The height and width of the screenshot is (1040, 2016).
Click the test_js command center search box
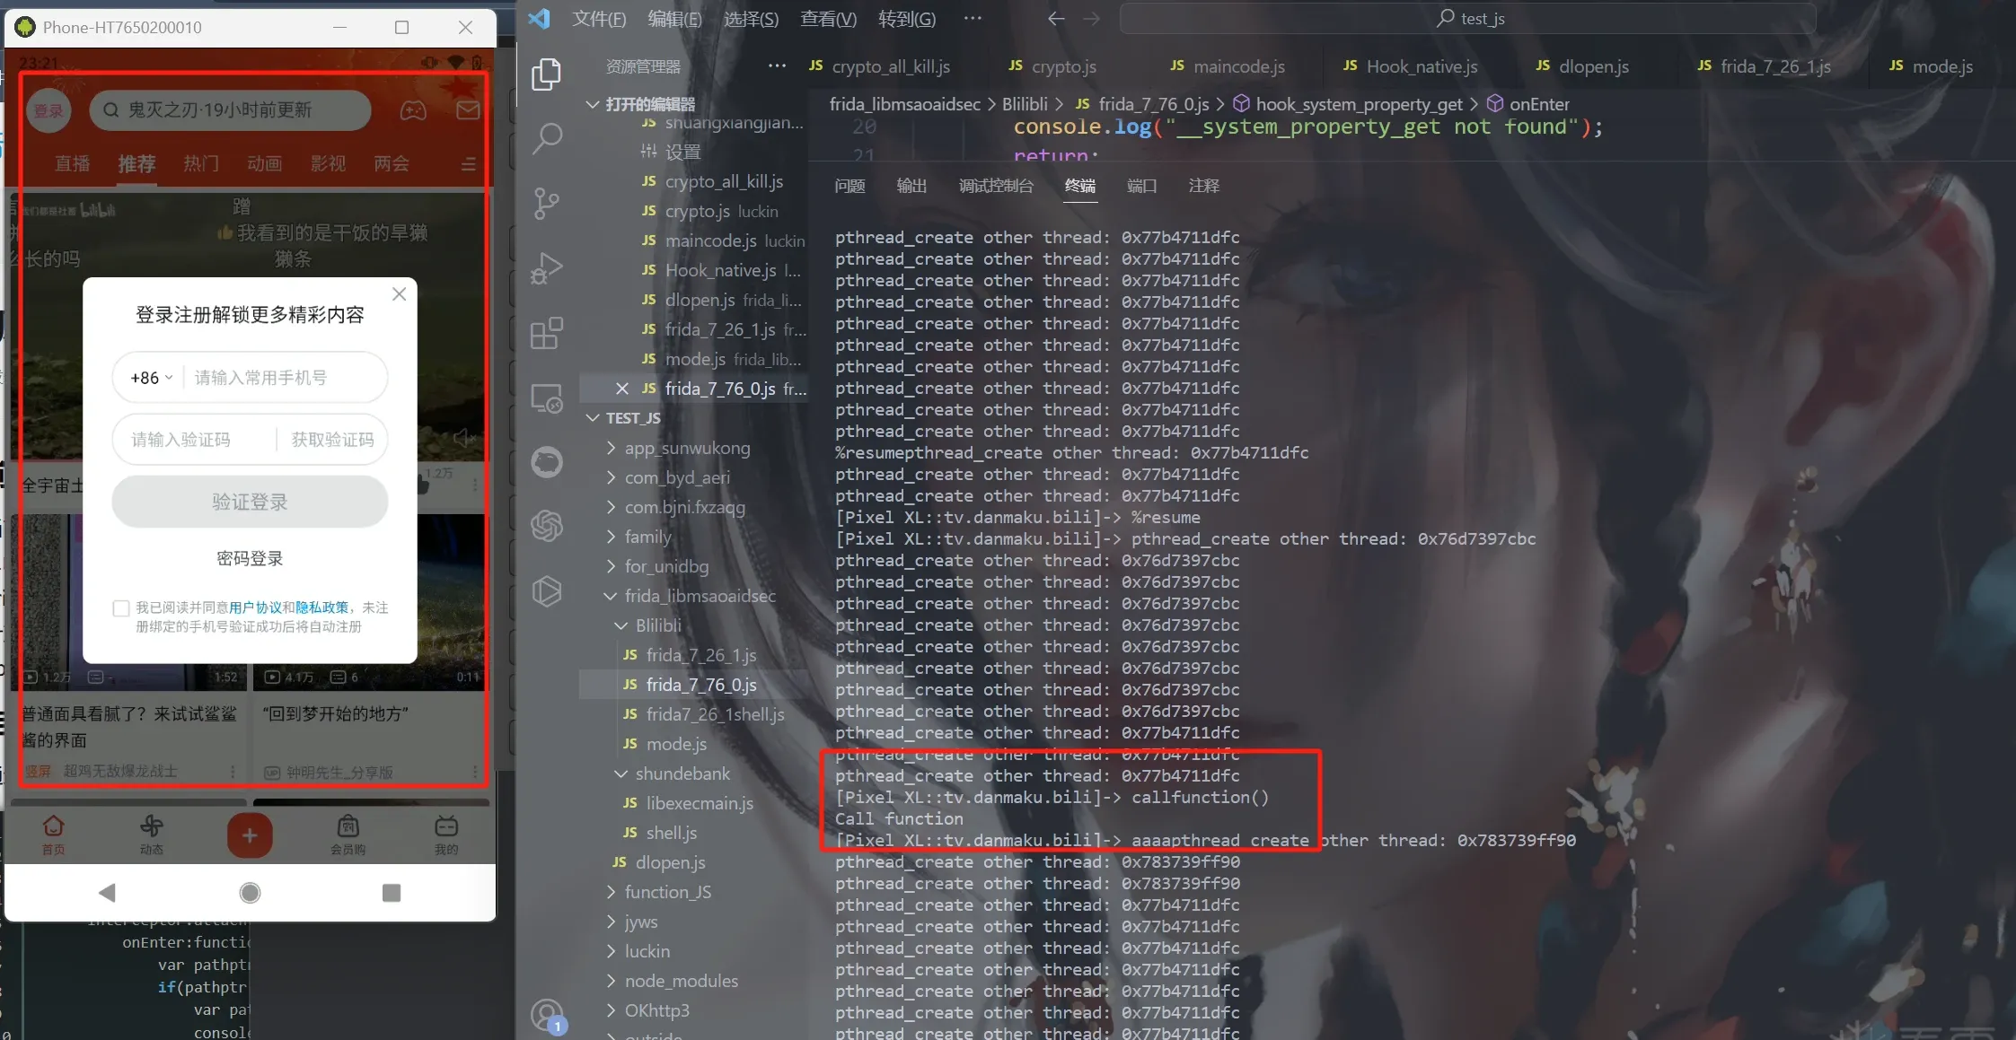click(1467, 18)
